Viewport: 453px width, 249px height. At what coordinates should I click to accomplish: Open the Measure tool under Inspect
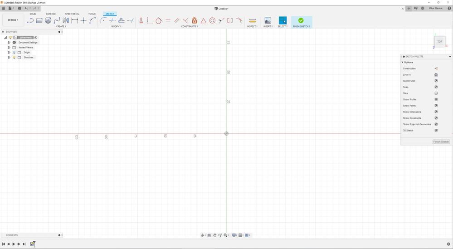pyautogui.click(x=253, y=20)
